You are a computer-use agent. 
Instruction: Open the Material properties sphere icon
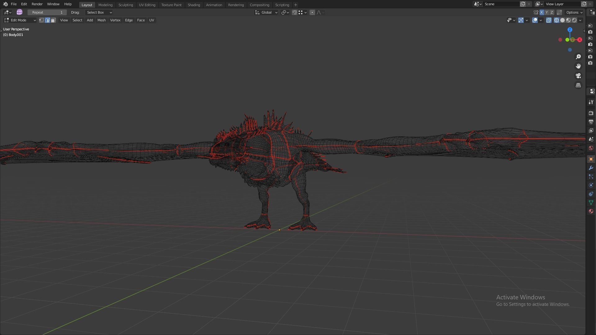click(x=591, y=211)
